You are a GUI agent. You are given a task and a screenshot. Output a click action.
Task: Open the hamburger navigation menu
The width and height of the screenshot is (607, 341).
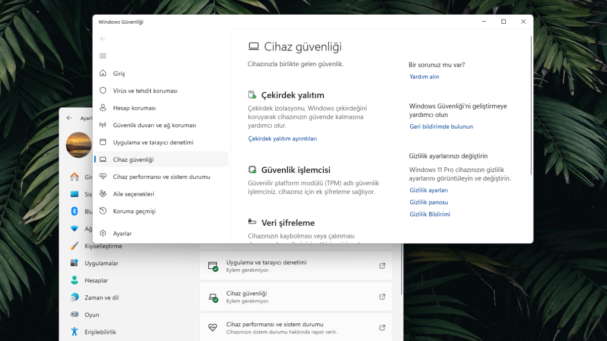[x=103, y=56]
